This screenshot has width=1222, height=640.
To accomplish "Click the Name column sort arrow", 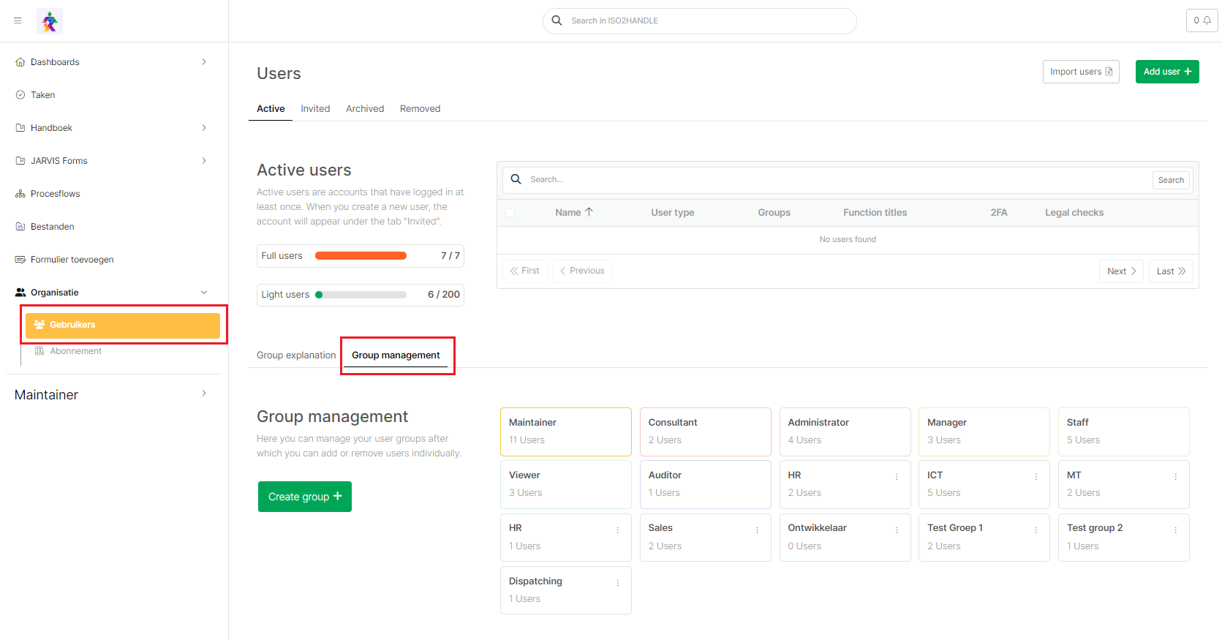I will pos(589,212).
